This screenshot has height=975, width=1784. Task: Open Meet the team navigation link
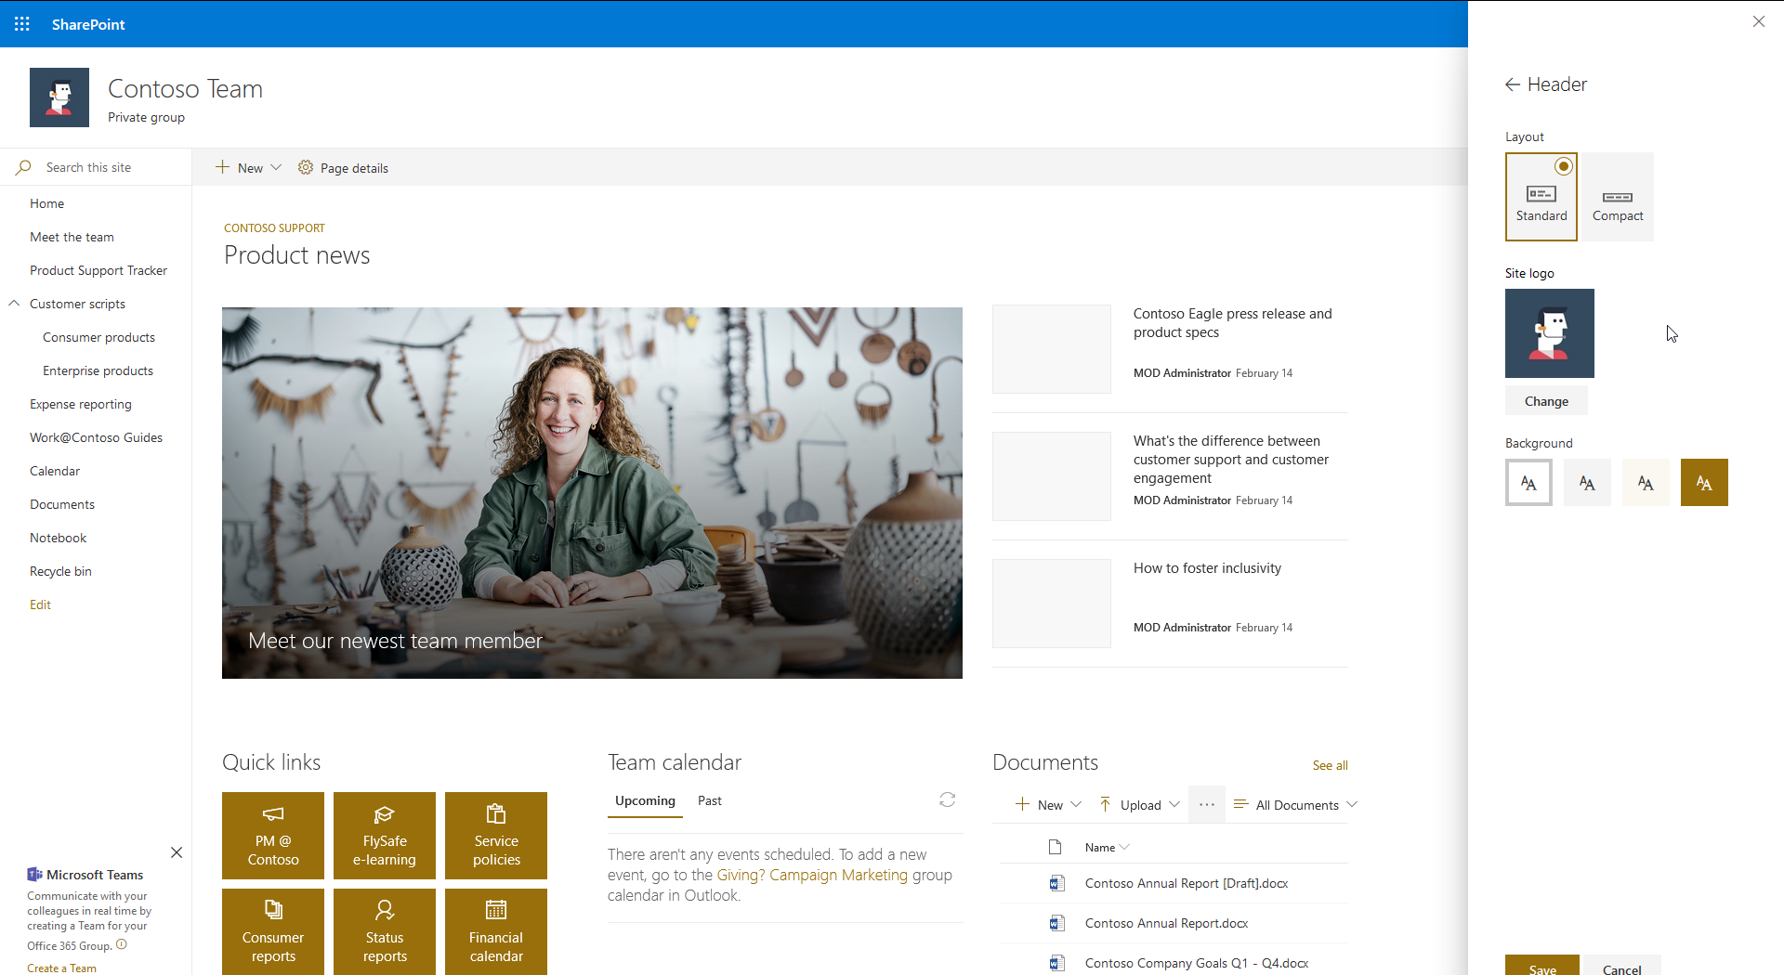(x=72, y=237)
